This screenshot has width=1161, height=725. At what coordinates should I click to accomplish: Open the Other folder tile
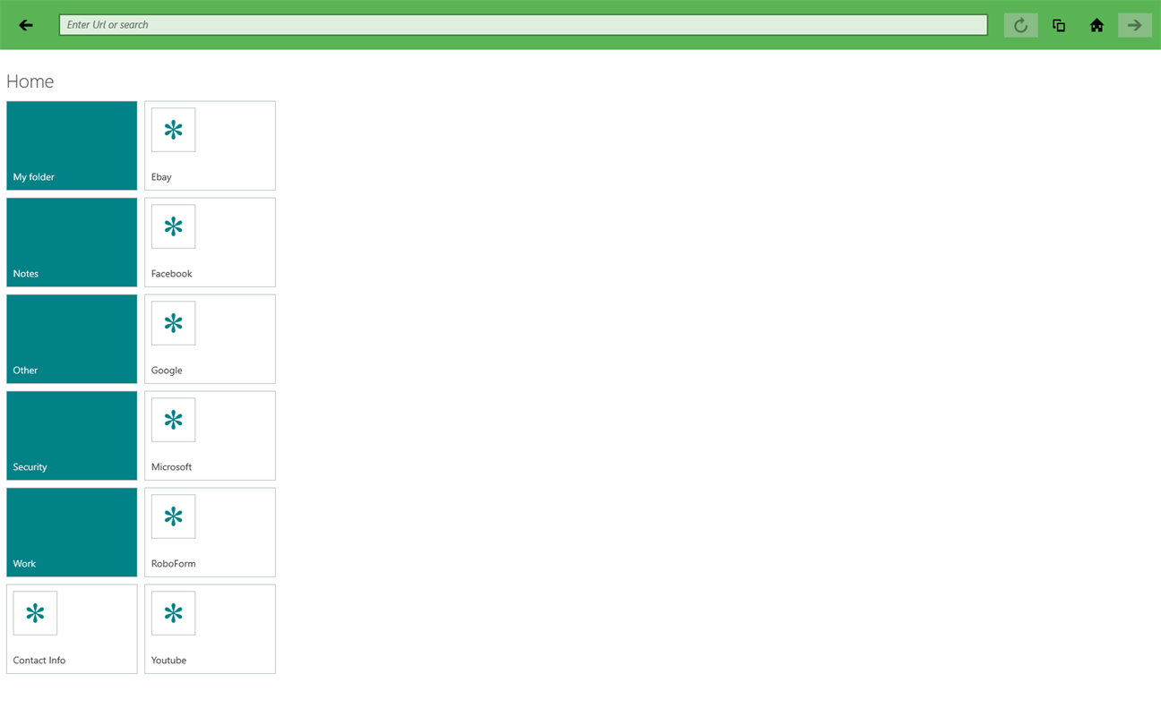point(72,338)
